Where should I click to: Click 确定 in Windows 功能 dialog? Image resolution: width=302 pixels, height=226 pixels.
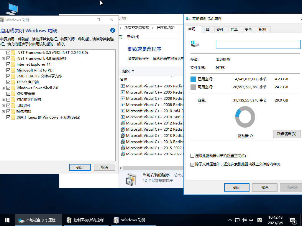click(x=80, y=167)
